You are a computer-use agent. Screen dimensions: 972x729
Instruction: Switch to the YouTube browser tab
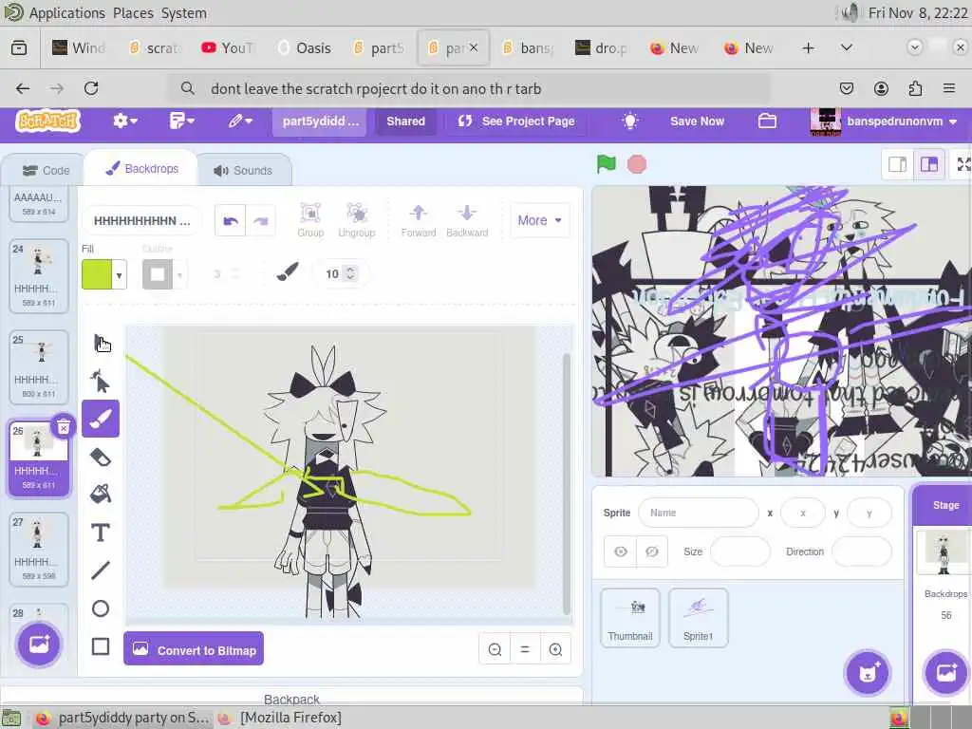230,47
